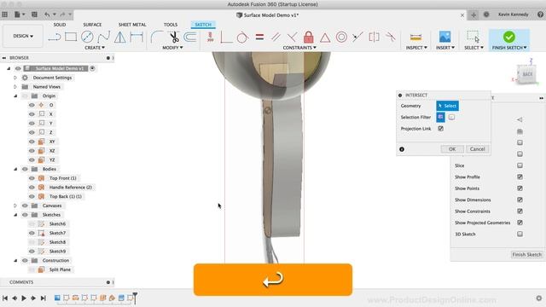Image resolution: width=546 pixels, height=307 pixels.
Task: Select the Surface Model Demo v1 document tab
Action: click(x=267, y=15)
